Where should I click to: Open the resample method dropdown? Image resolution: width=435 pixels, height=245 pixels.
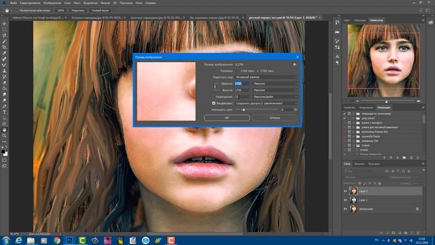coord(266,103)
